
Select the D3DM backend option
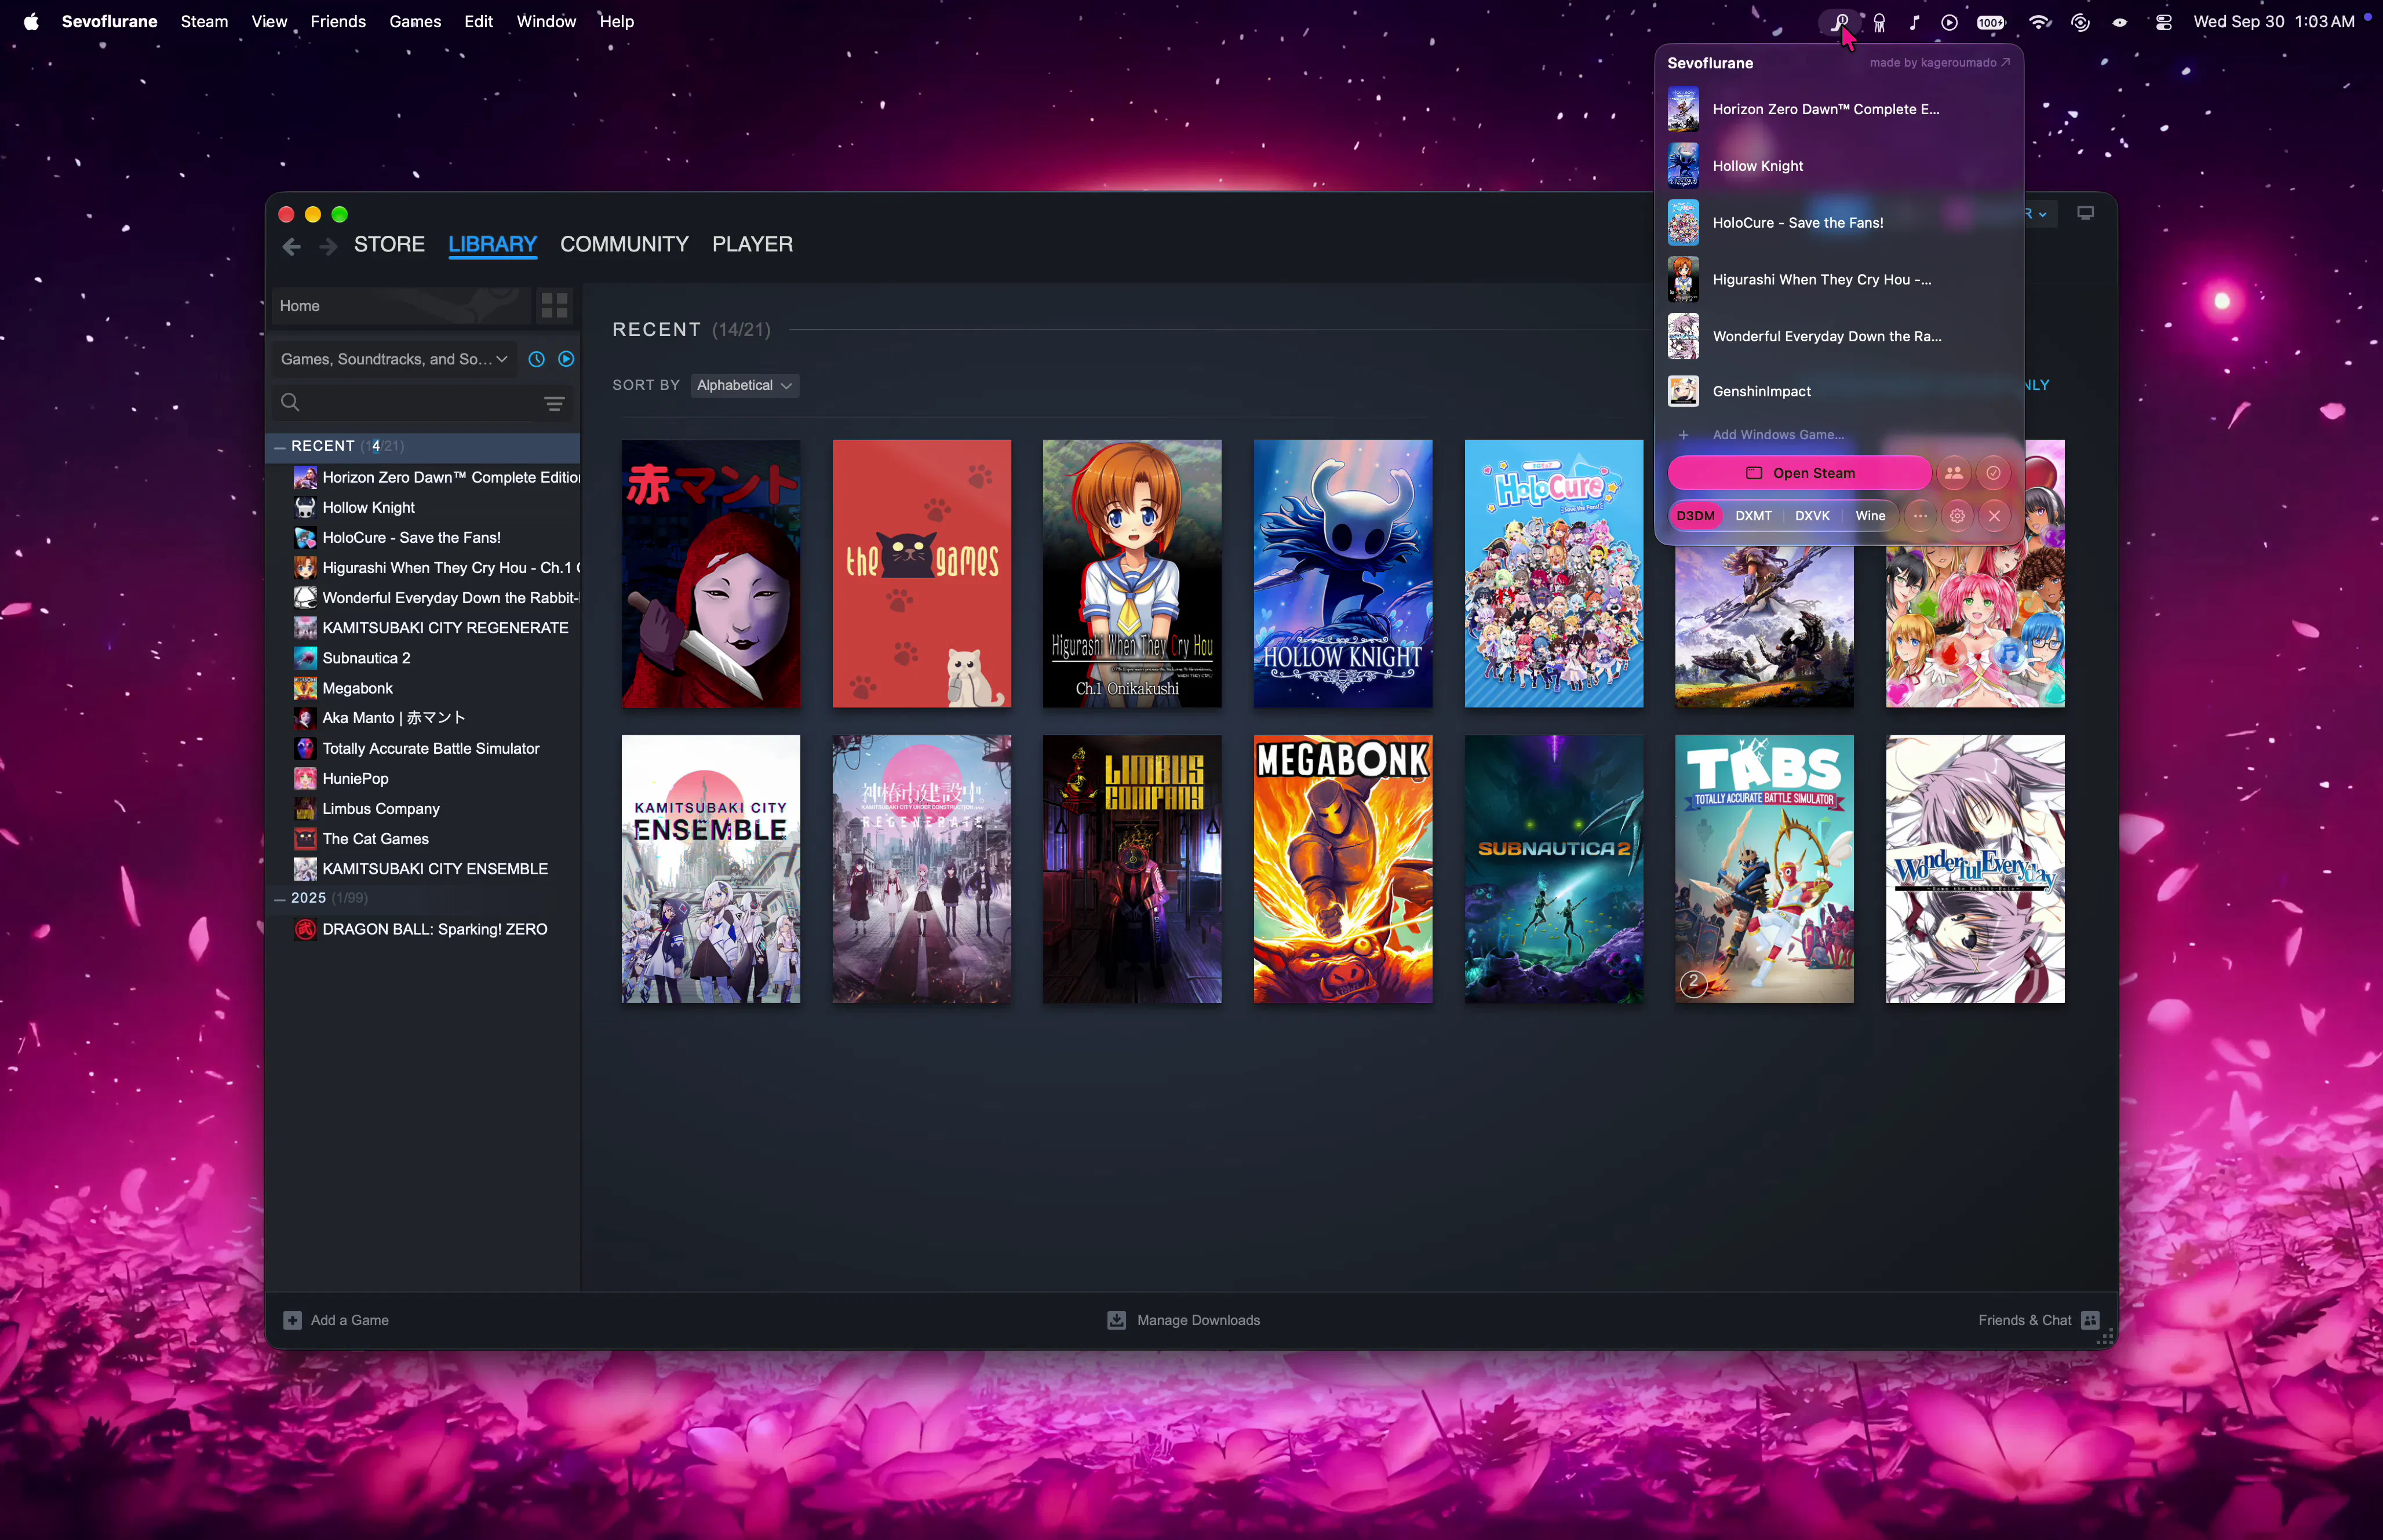[x=1695, y=516]
